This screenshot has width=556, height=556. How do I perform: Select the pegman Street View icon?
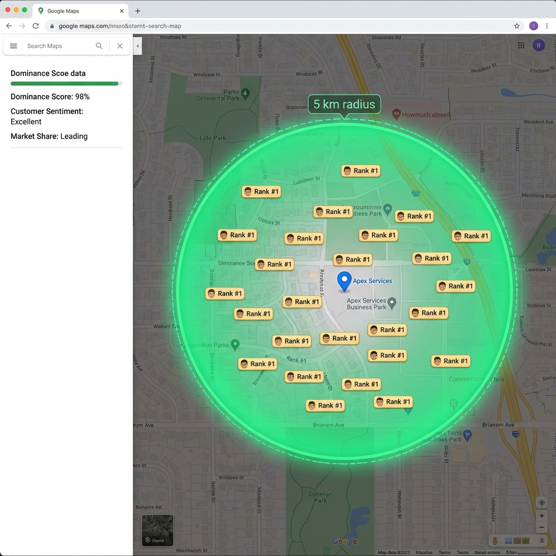pos(495,540)
